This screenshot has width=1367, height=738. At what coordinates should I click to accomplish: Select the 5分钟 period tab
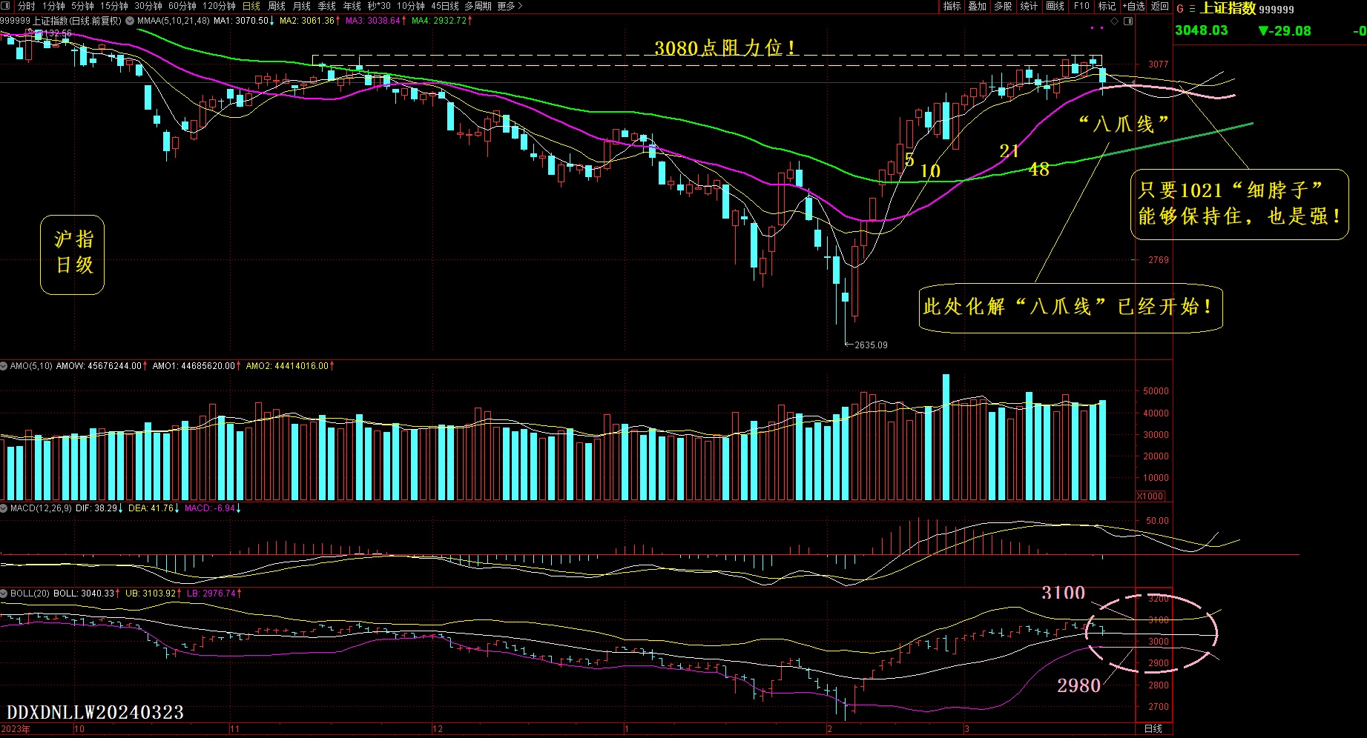point(82,6)
